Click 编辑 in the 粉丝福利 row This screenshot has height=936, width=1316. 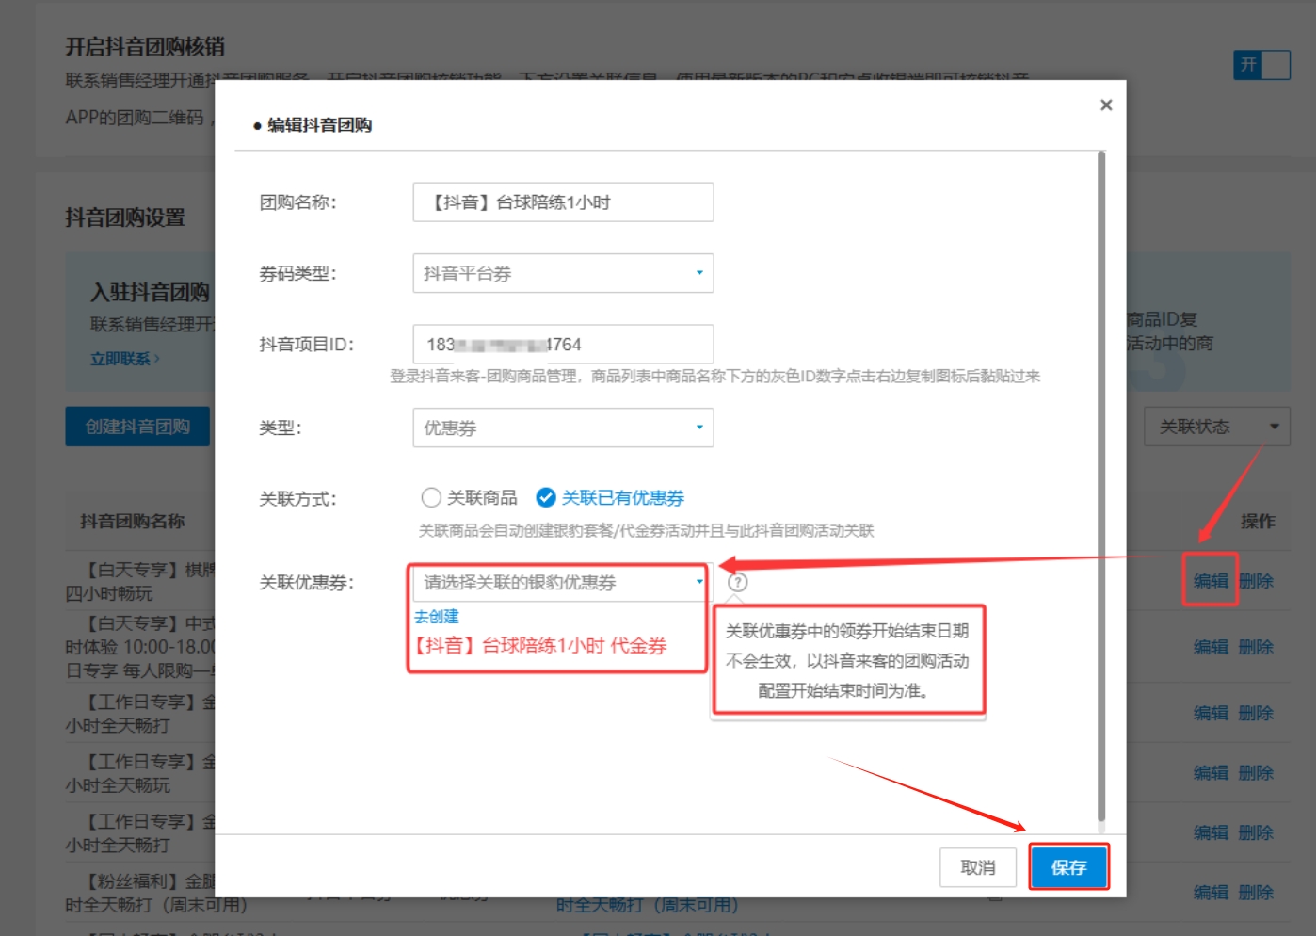click(x=1211, y=892)
